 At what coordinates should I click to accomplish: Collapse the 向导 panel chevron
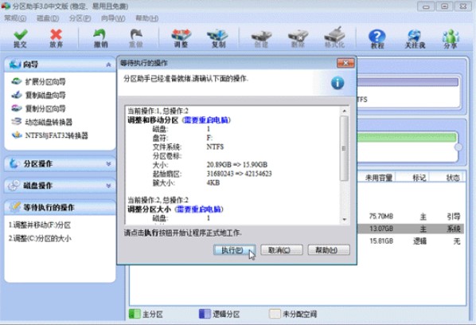tap(108, 65)
